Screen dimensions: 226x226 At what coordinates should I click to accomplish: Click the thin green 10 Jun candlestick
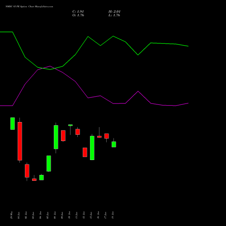(71, 125)
